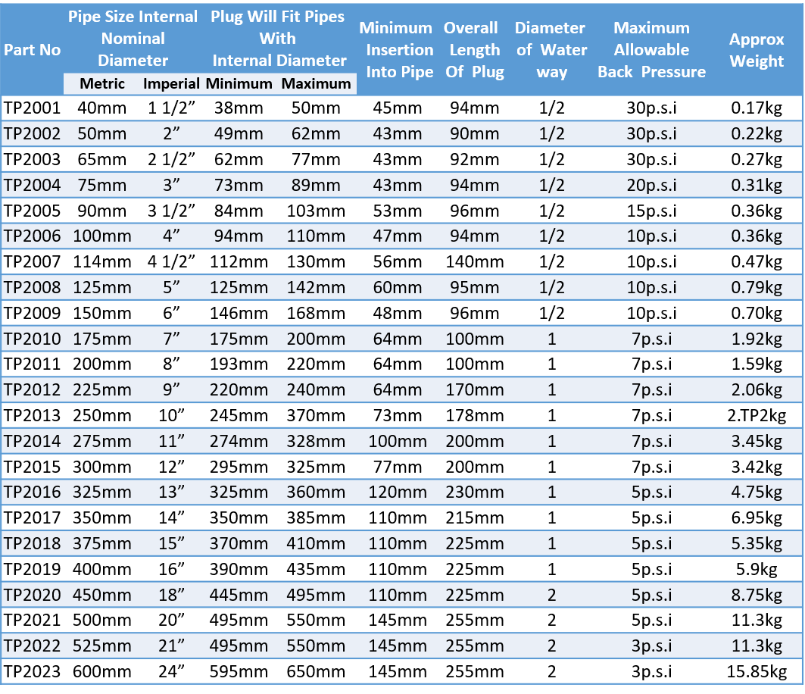Select part number TP2021
Viewport: 805px width, 694px height.
(33, 620)
